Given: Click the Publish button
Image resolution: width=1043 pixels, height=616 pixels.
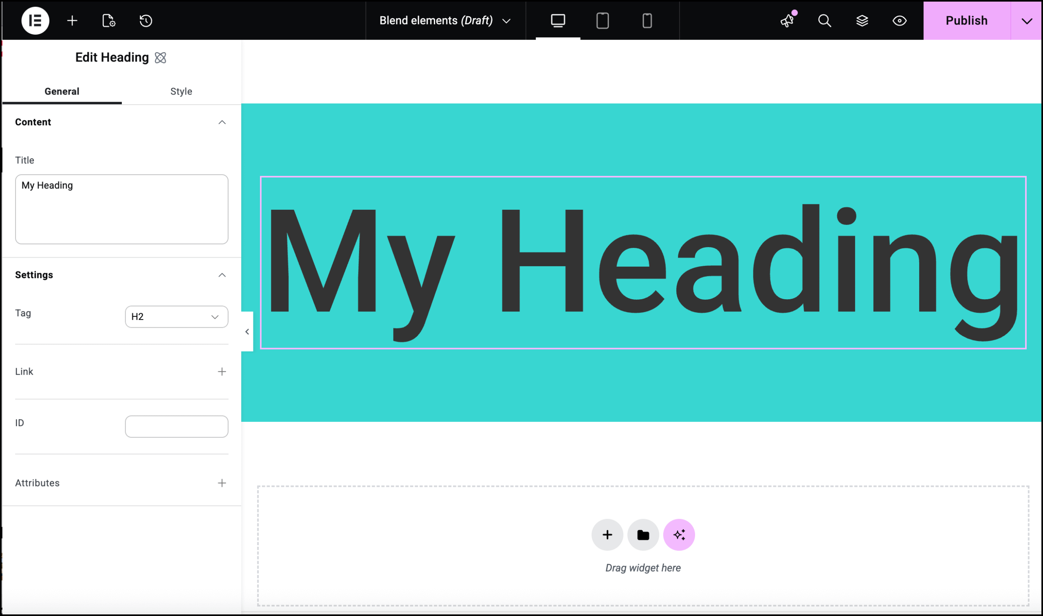Looking at the screenshot, I should [966, 20].
